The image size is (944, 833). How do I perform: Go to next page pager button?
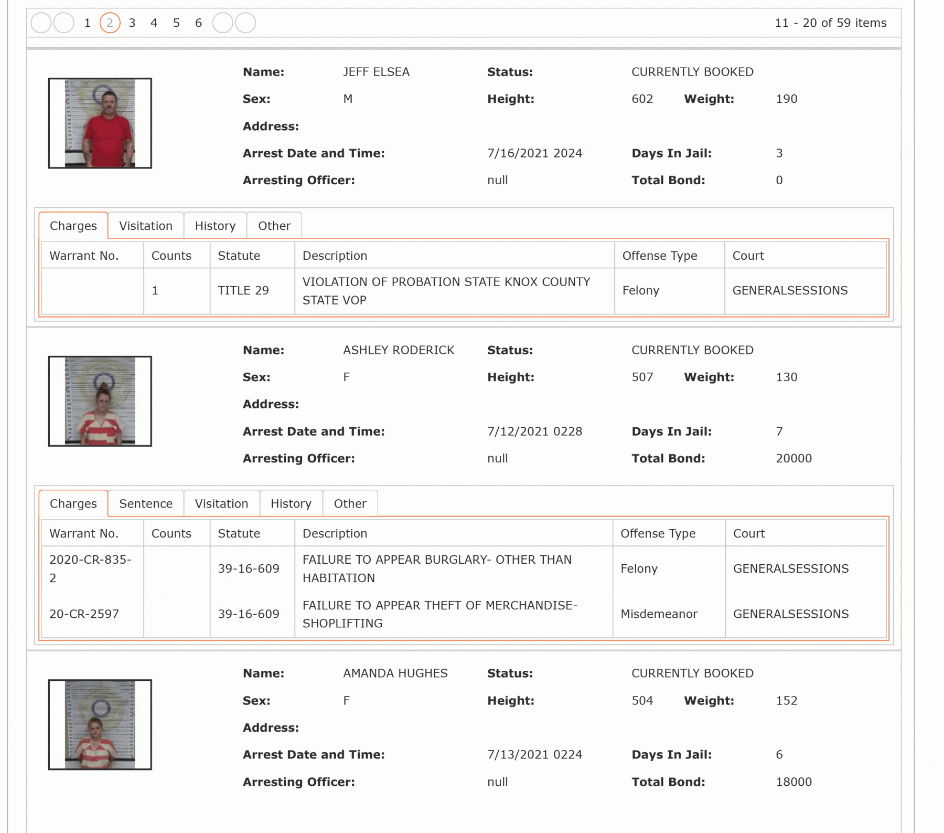[x=222, y=23]
